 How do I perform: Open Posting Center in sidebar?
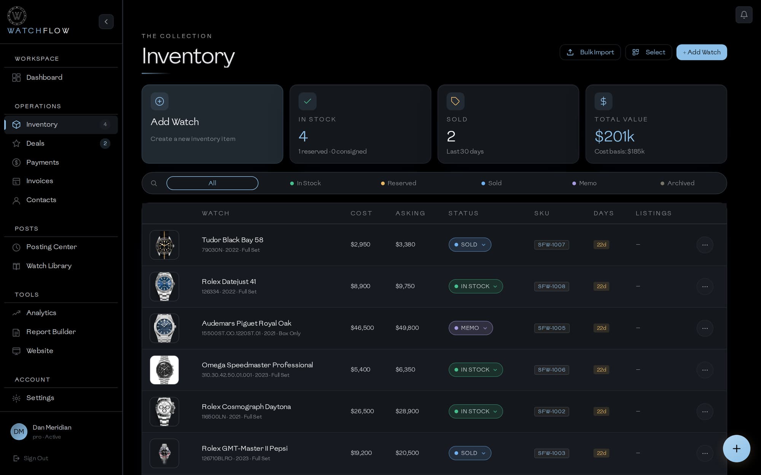[x=61, y=247]
